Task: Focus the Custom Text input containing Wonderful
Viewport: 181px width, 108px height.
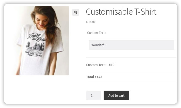Action: click(x=131, y=45)
